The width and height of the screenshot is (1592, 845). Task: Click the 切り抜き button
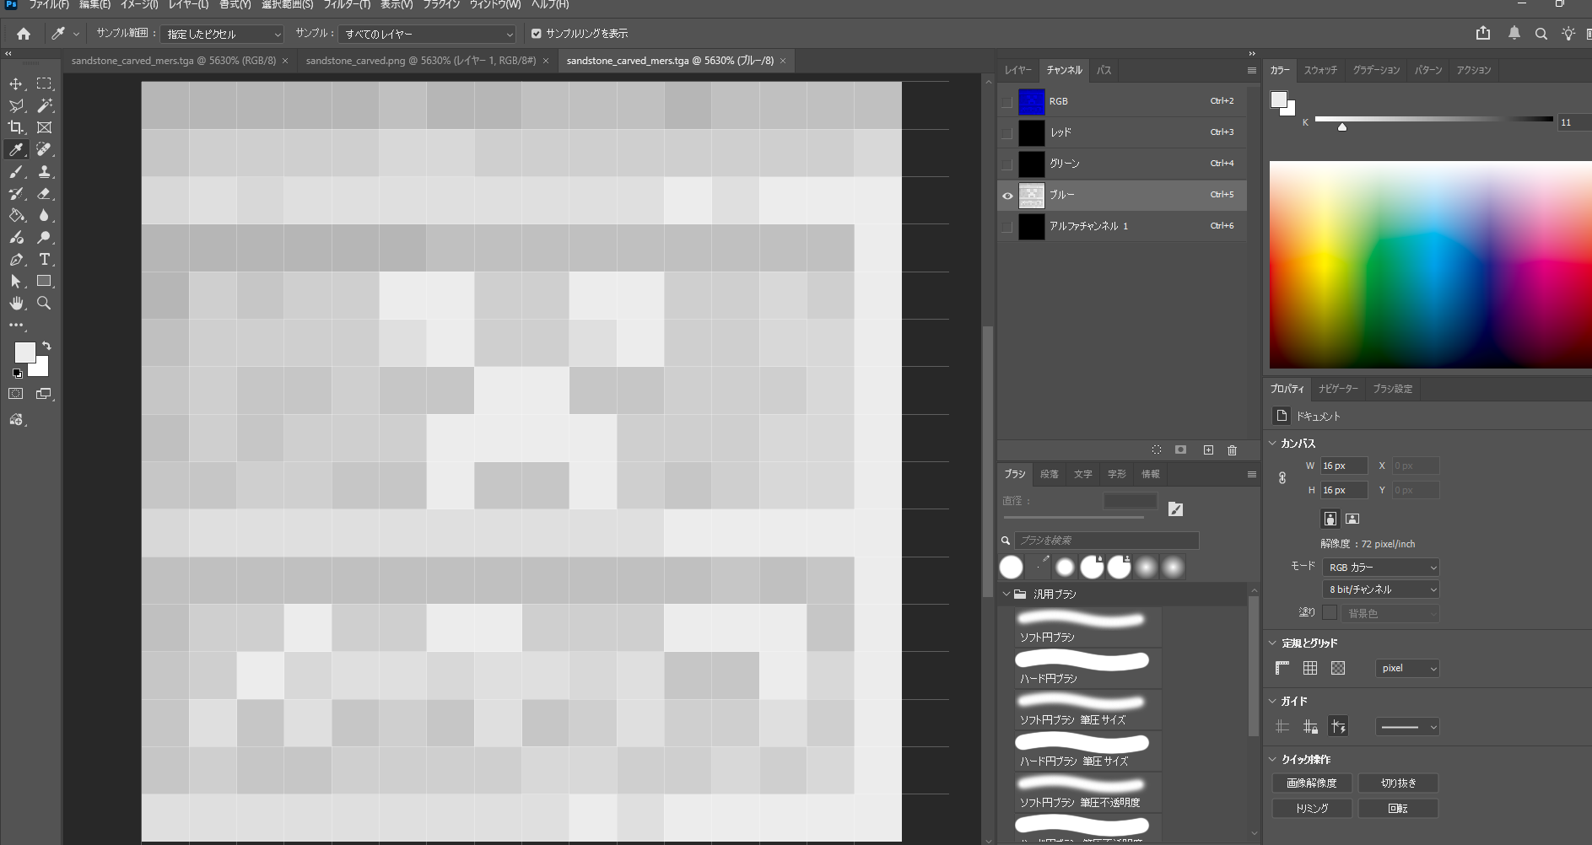[1398, 783]
